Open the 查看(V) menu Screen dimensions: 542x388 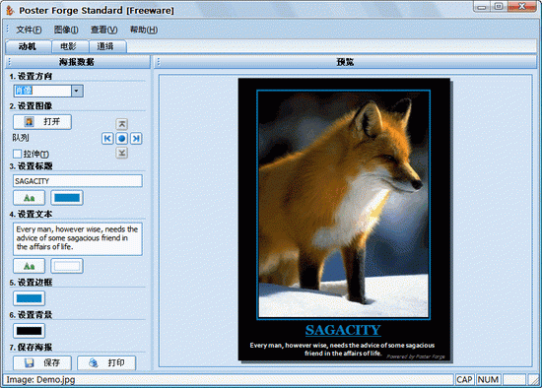point(103,30)
